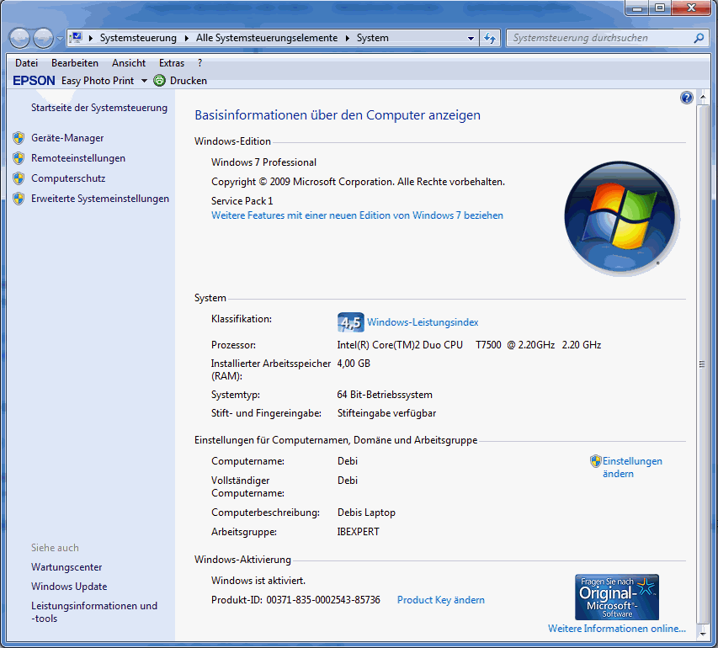Click Weitere Features mit einer neuen Edition link
The width and height of the screenshot is (718, 648).
coord(357,215)
